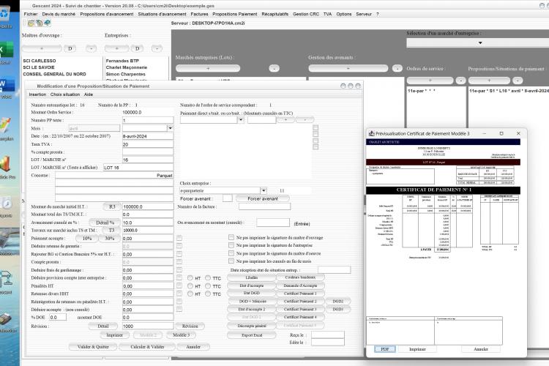The image size is (549, 366).
Task: Enable Ne pas imprimer signature du maître d'ouvrage
Action: tap(231, 237)
